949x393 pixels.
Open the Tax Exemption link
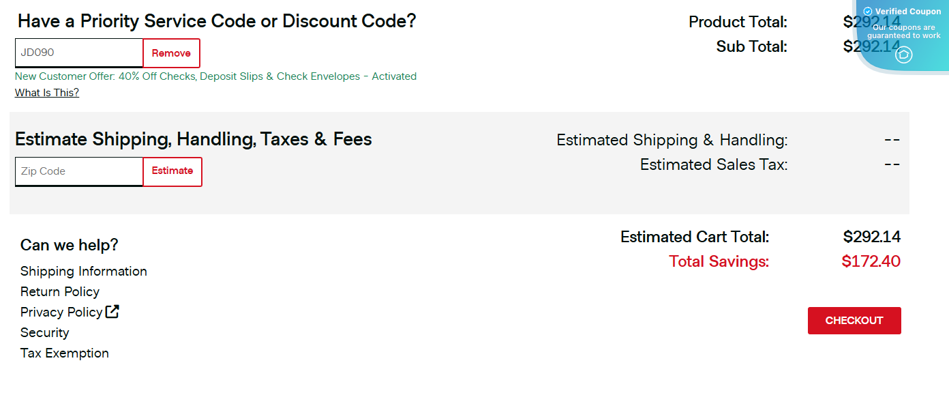(x=64, y=353)
